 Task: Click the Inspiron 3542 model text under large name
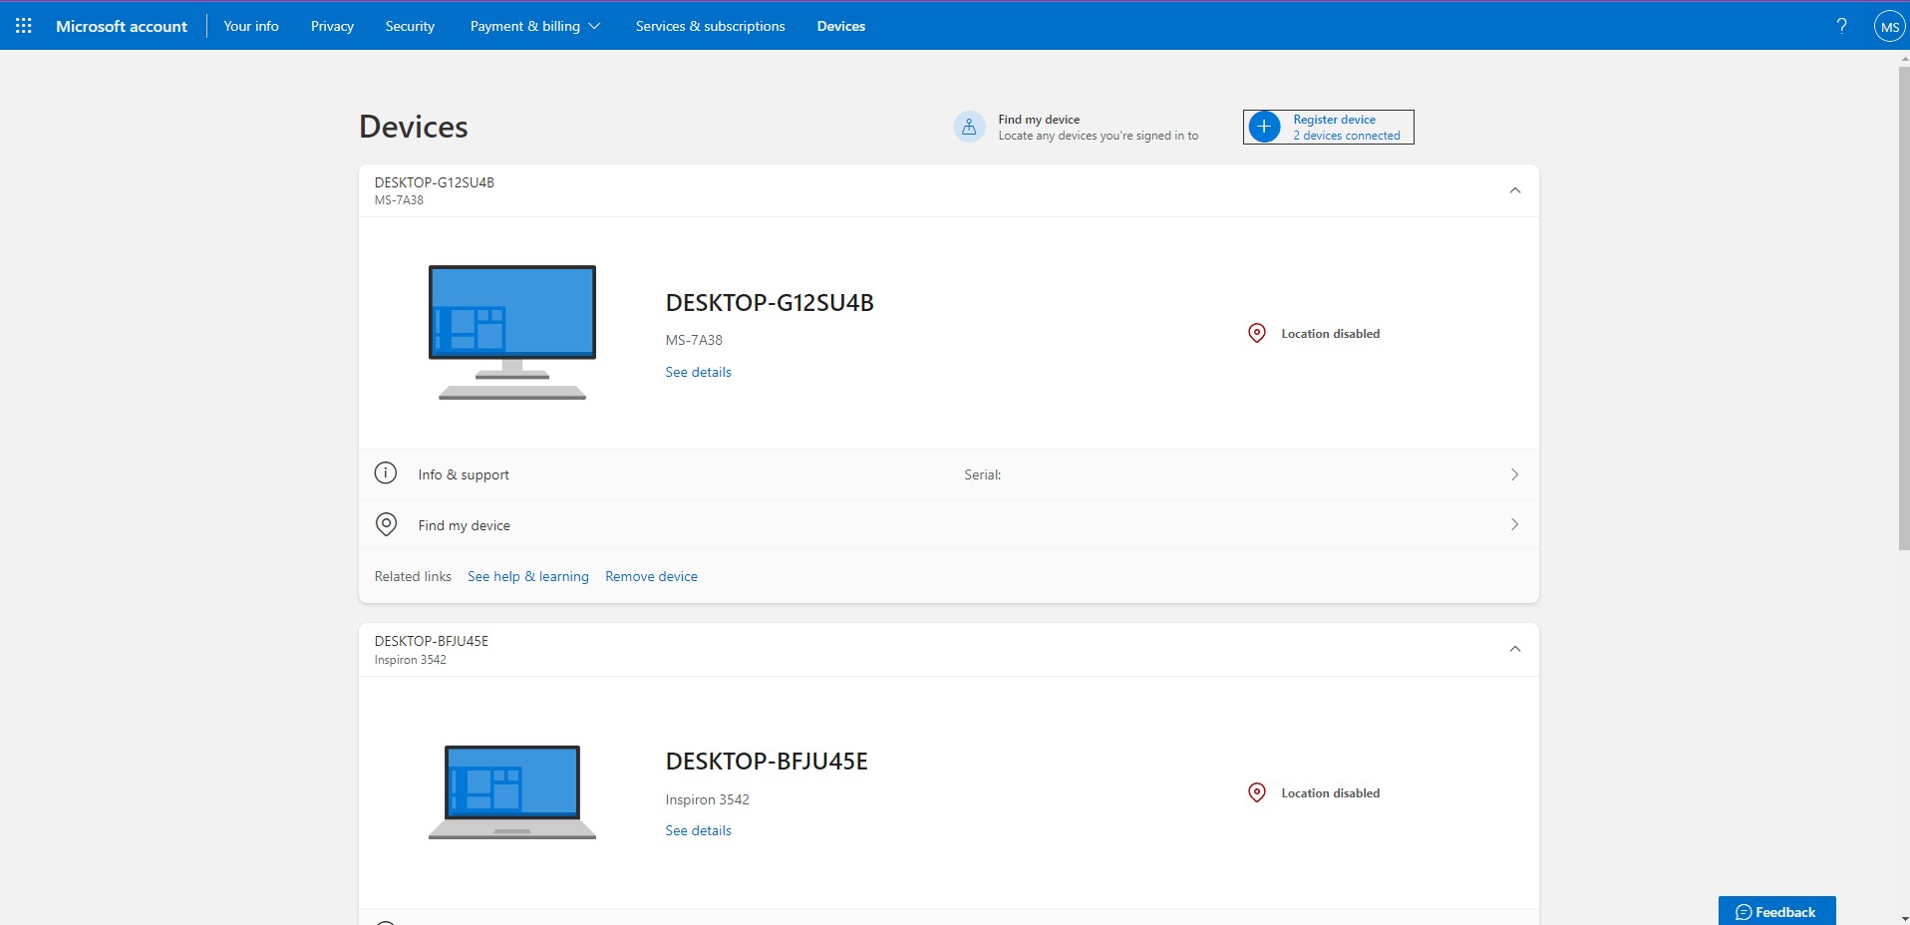click(708, 799)
